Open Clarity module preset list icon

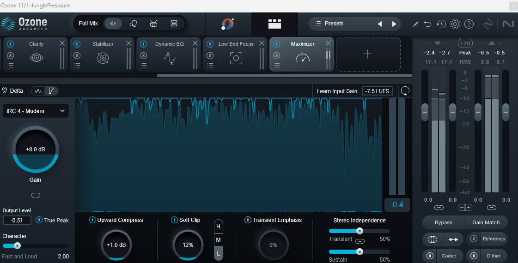click(11, 66)
